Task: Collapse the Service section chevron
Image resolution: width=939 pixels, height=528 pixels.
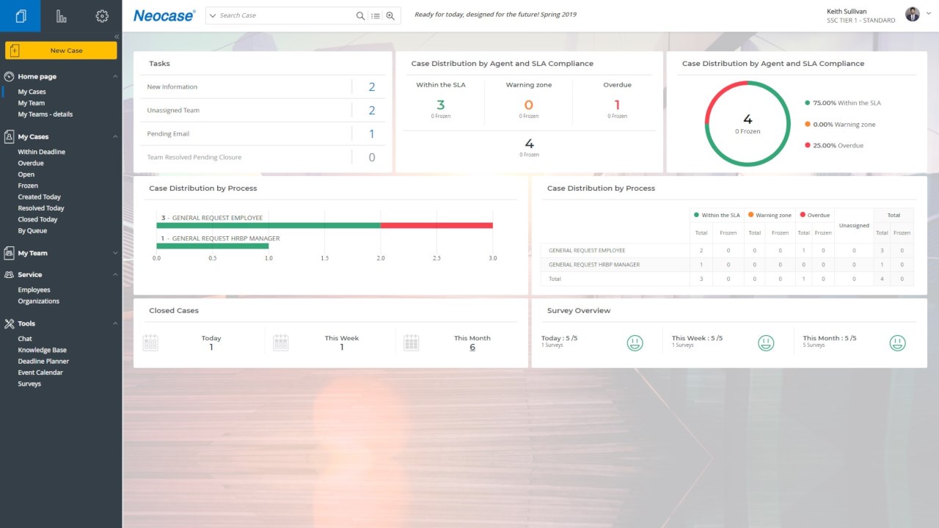Action: pyautogui.click(x=115, y=274)
